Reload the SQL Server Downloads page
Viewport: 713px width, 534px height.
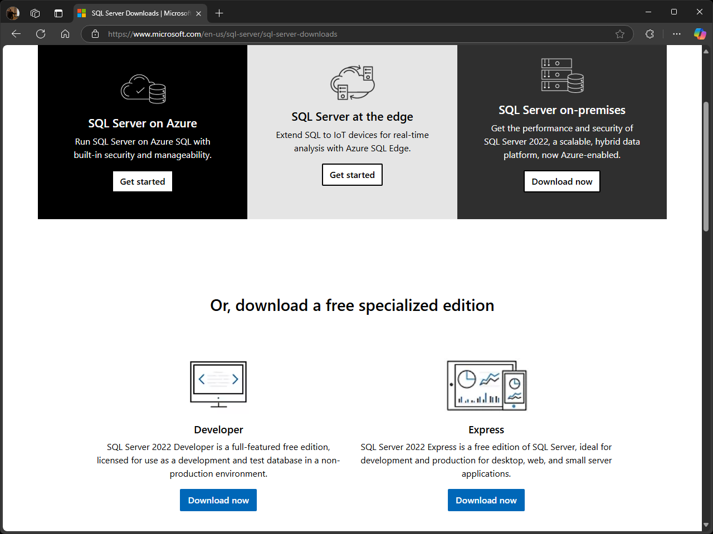point(40,34)
